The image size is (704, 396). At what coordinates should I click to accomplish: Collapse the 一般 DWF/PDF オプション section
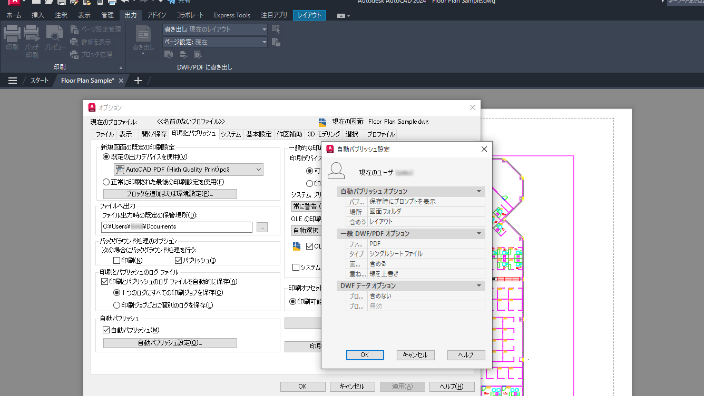(479, 233)
